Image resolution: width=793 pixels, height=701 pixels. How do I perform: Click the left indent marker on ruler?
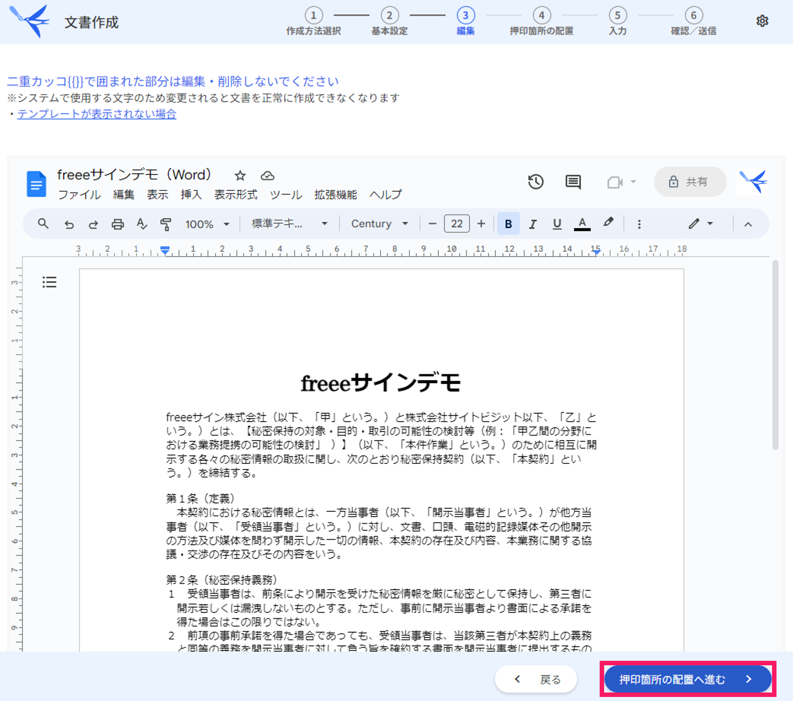[x=165, y=251]
